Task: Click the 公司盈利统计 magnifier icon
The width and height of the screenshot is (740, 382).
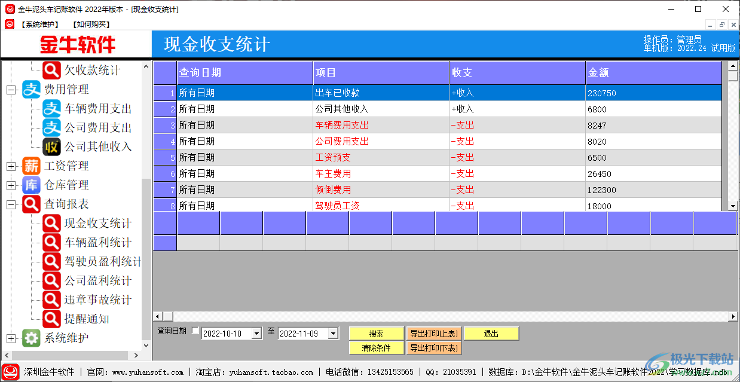Action: [x=51, y=281]
